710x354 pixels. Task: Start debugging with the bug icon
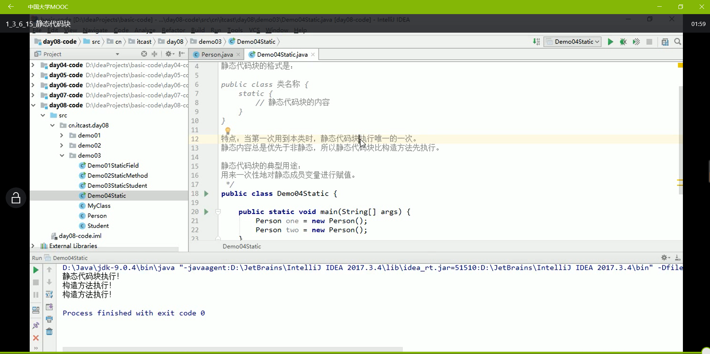click(623, 42)
